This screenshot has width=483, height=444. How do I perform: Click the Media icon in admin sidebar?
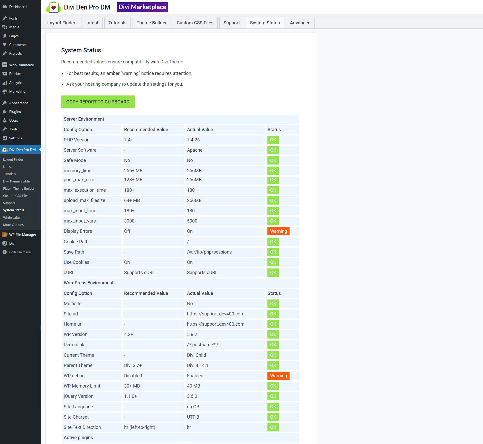click(5, 27)
